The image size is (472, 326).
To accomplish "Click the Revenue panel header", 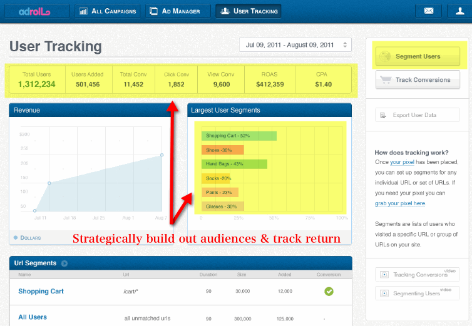I will tap(91, 110).
